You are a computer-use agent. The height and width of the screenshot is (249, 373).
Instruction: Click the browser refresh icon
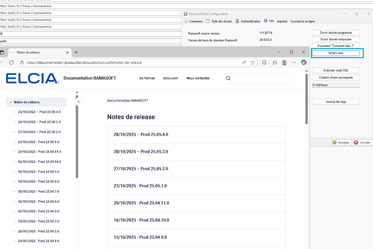[x=11, y=62]
